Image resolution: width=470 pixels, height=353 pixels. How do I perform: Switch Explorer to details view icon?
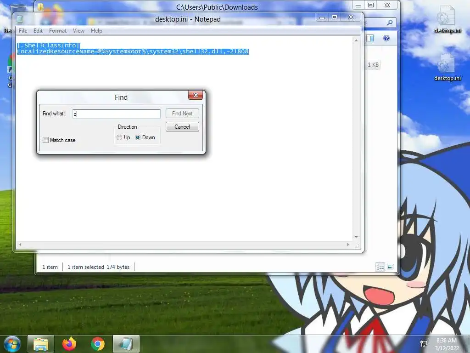click(380, 267)
